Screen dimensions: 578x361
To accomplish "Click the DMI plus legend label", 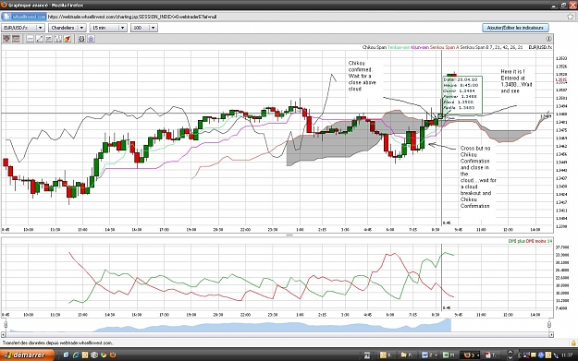I will (516, 241).
